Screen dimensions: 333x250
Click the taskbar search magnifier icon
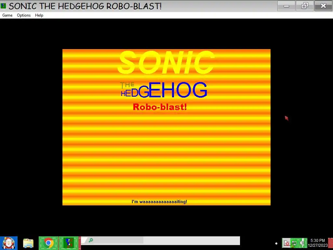tap(91, 241)
